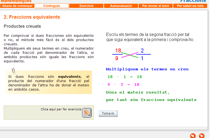Select the Autoavaluació tab

click(x=121, y=6)
